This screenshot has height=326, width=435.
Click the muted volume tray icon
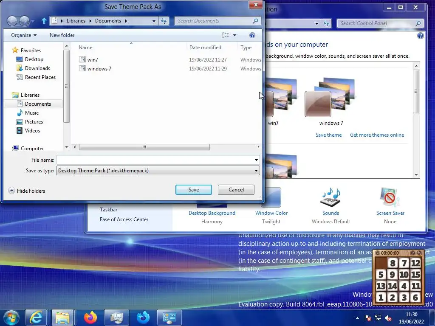pyautogui.click(x=389, y=318)
